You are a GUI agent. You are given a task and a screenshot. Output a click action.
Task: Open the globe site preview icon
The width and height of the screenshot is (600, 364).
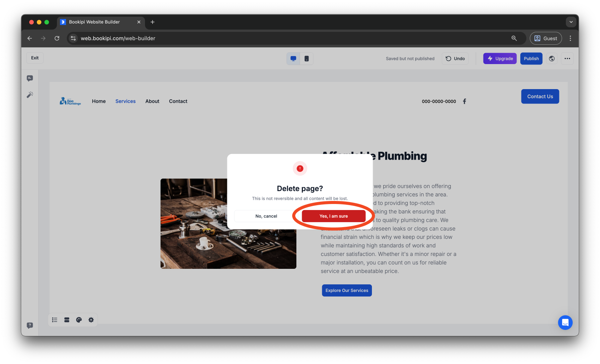coord(552,59)
